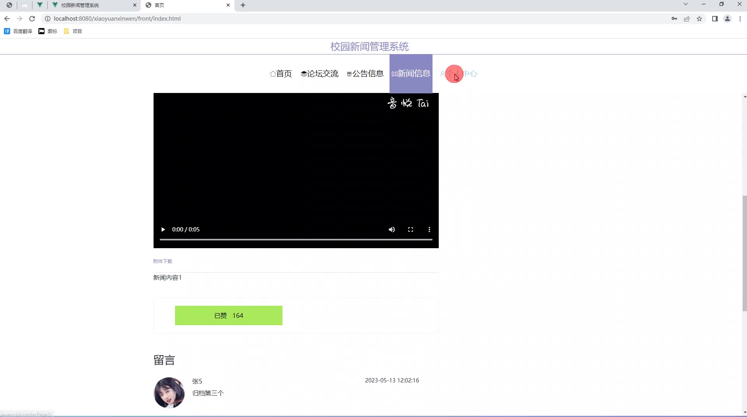Image resolution: width=747 pixels, height=417 pixels.
Task: Go to 论坛交流 forum page
Action: (x=319, y=74)
